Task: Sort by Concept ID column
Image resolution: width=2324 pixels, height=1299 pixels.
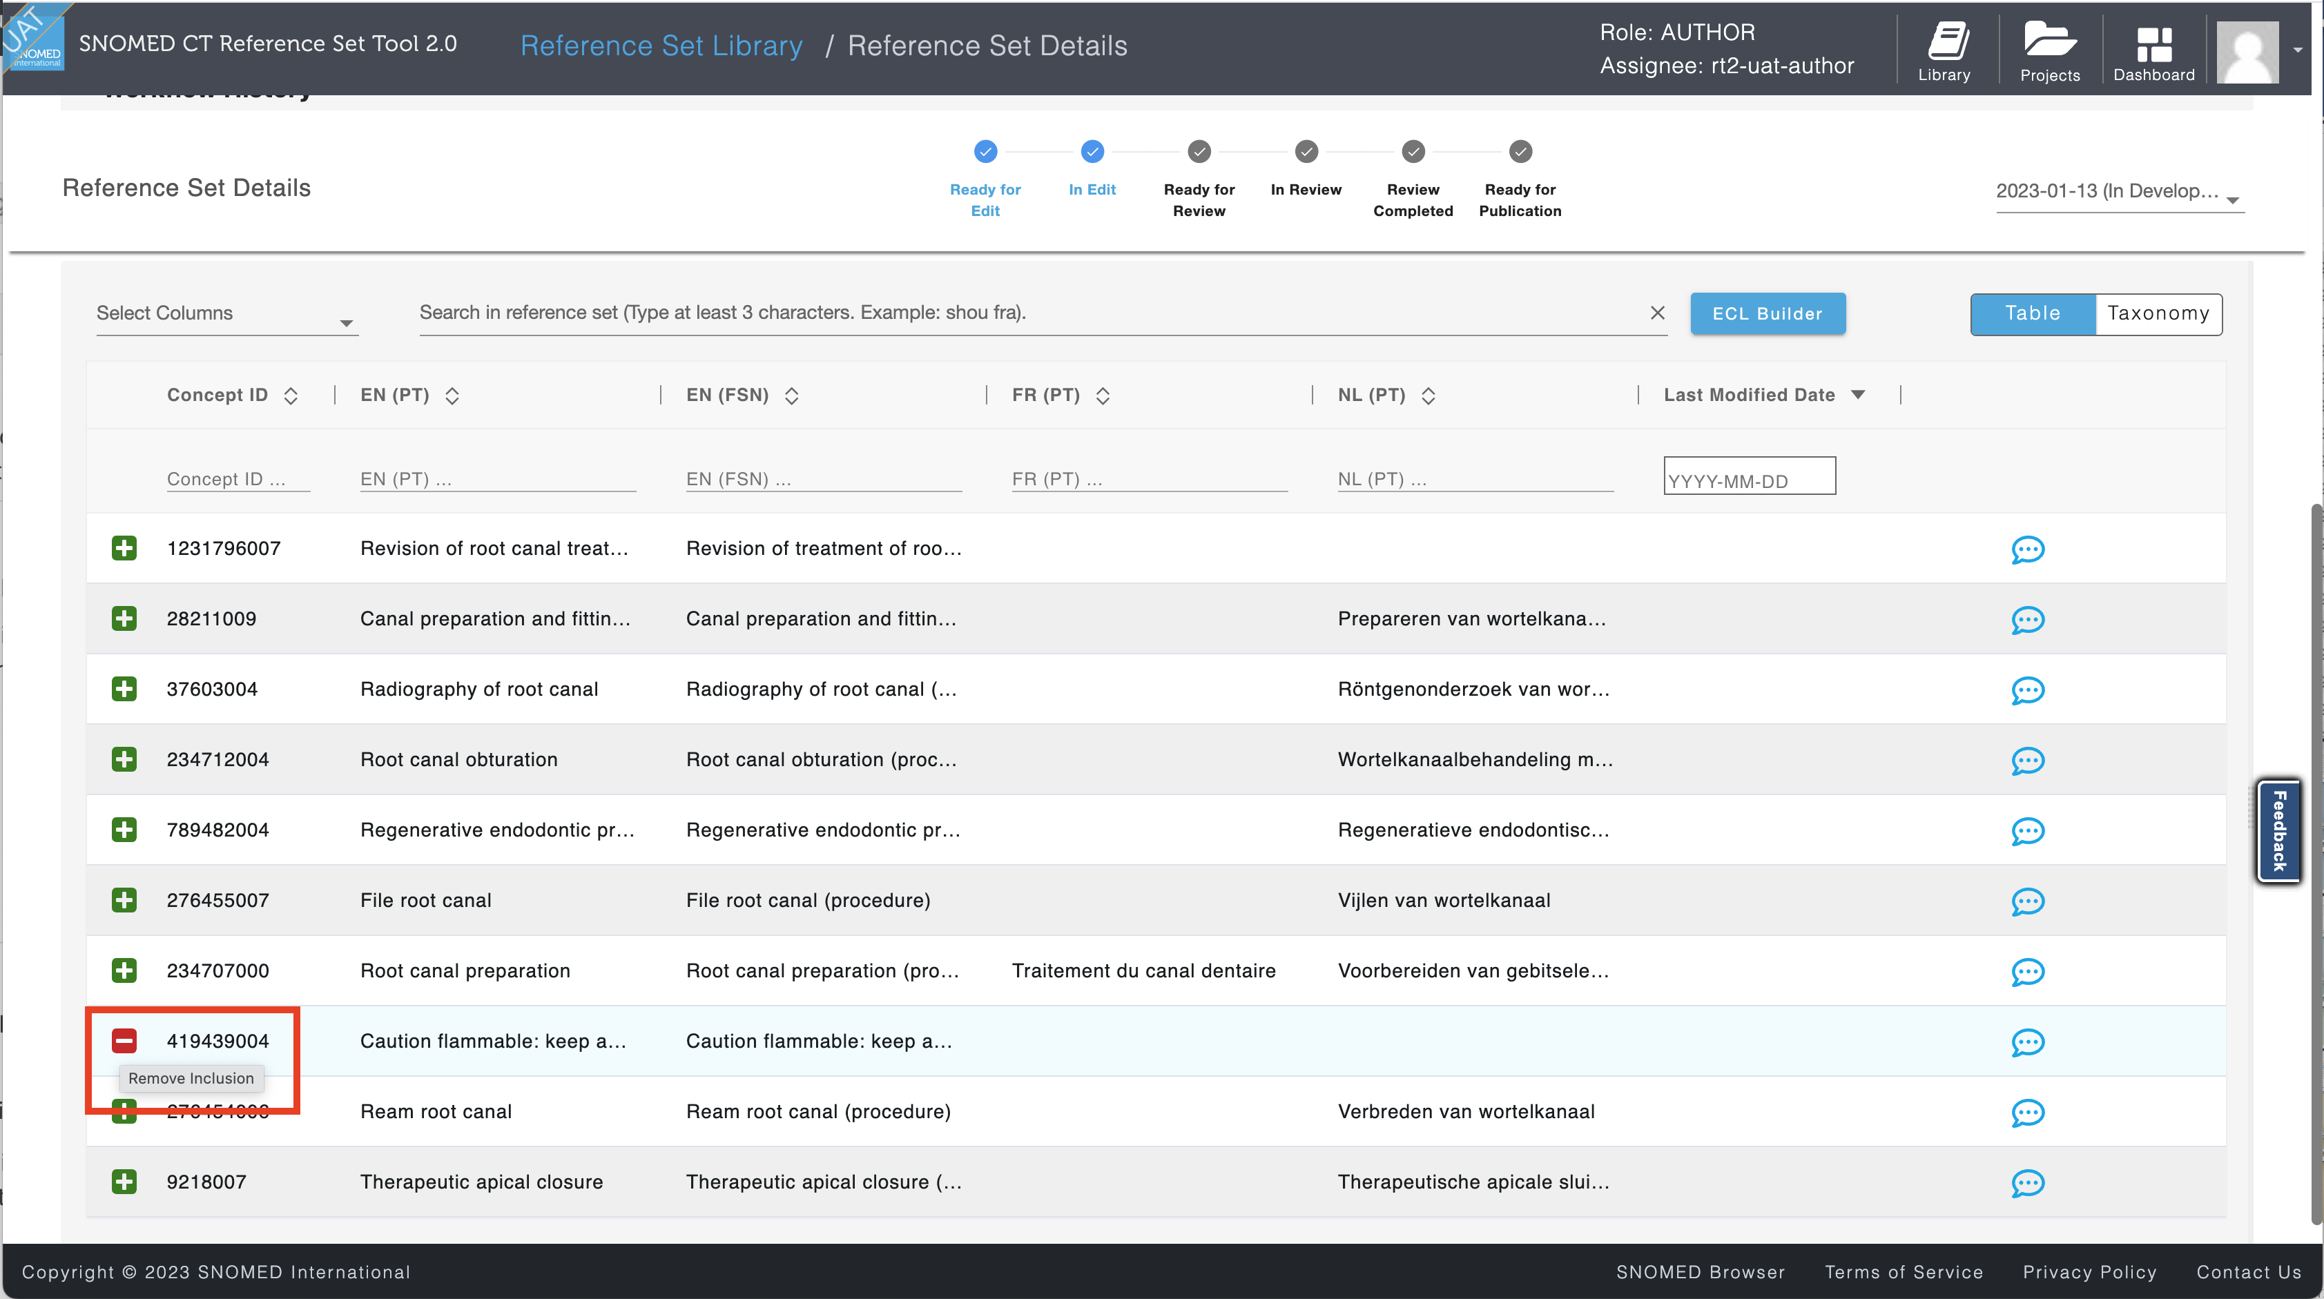Action: 291,395
